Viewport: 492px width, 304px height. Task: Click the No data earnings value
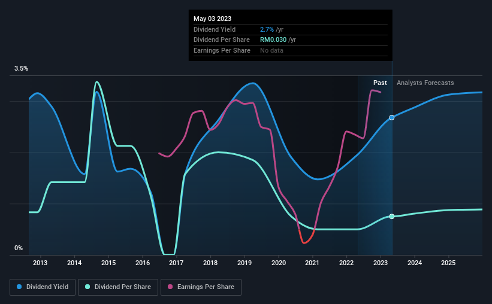point(271,50)
